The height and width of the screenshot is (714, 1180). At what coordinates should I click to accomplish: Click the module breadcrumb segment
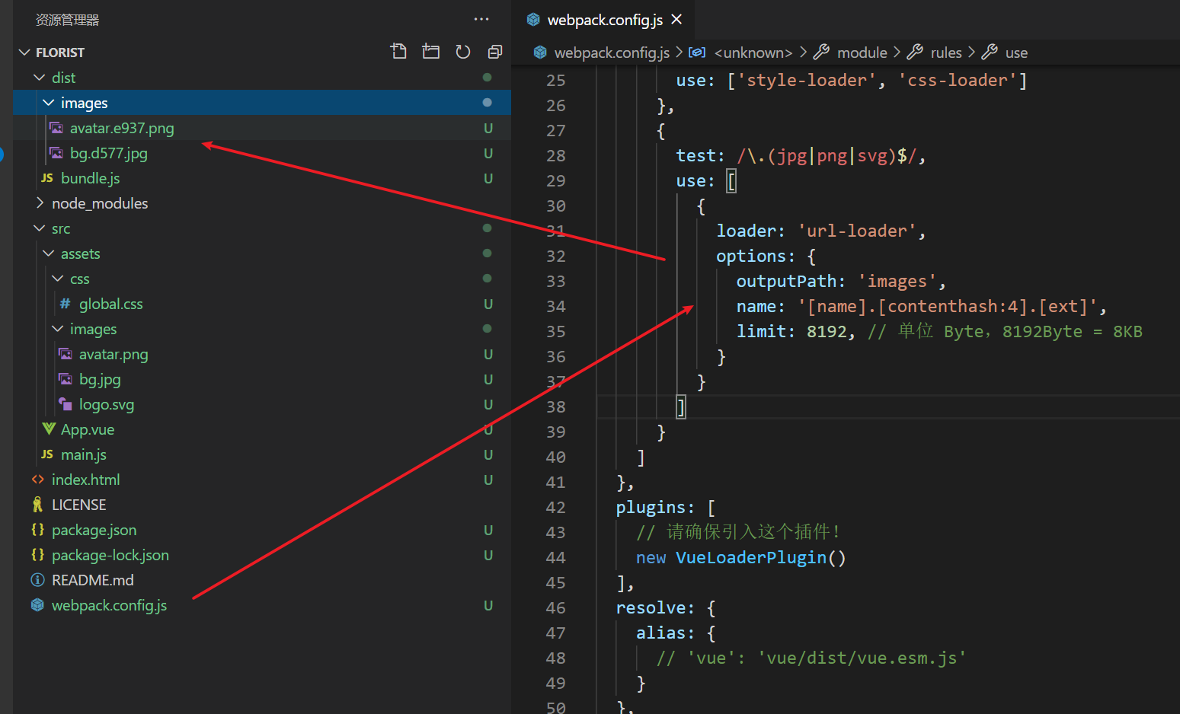click(x=862, y=53)
